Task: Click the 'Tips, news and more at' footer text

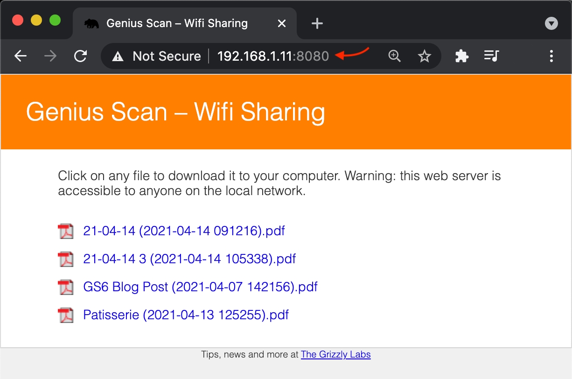Action: tap(250, 354)
